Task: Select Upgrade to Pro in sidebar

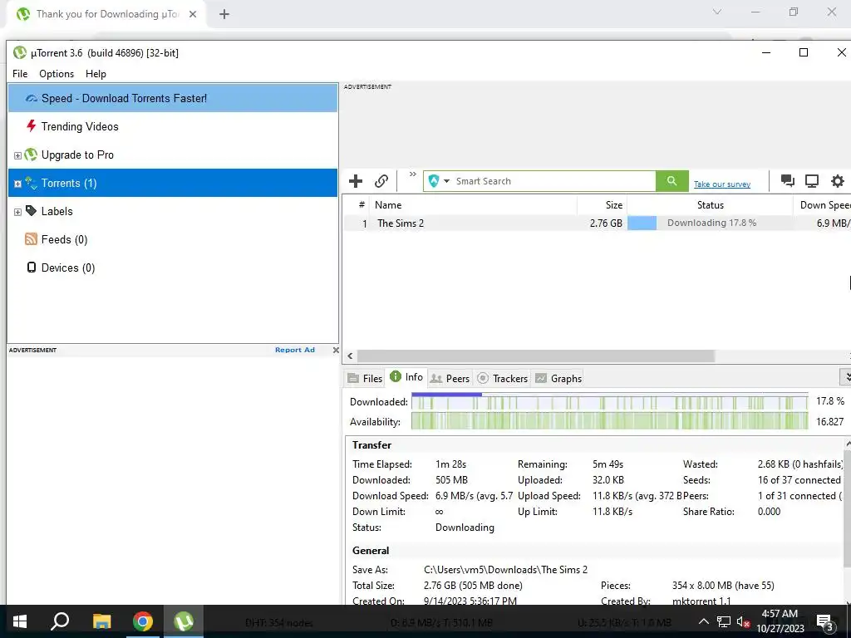Action: (x=173, y=155)
